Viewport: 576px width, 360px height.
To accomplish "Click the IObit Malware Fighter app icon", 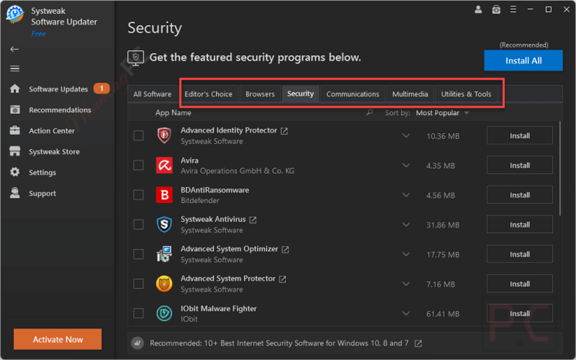I will [164, 313].
